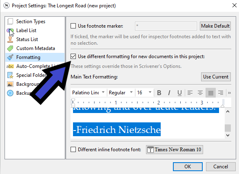
Task: Select Status List in sidebar
Action: point(27,39)
